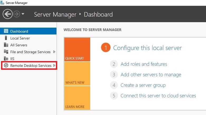Click Add roles and features link
This screenshot has width=206, height=115.
(144, 64)
